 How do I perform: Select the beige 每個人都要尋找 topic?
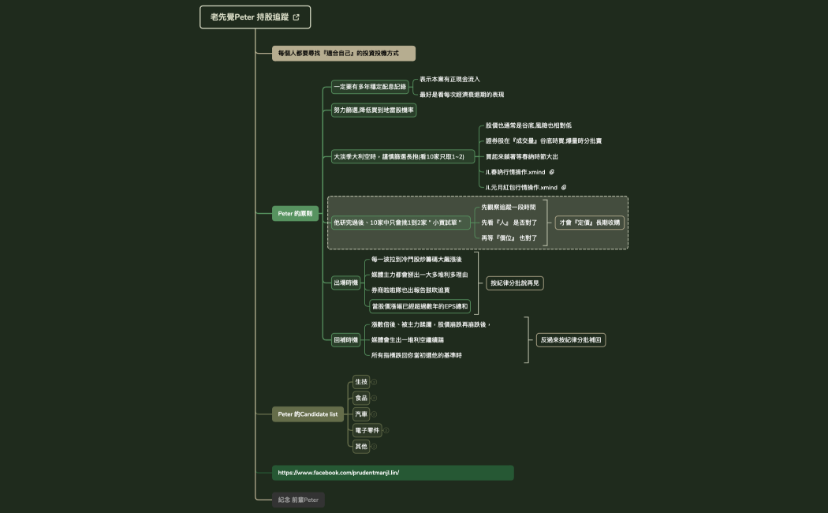[343, 53]
